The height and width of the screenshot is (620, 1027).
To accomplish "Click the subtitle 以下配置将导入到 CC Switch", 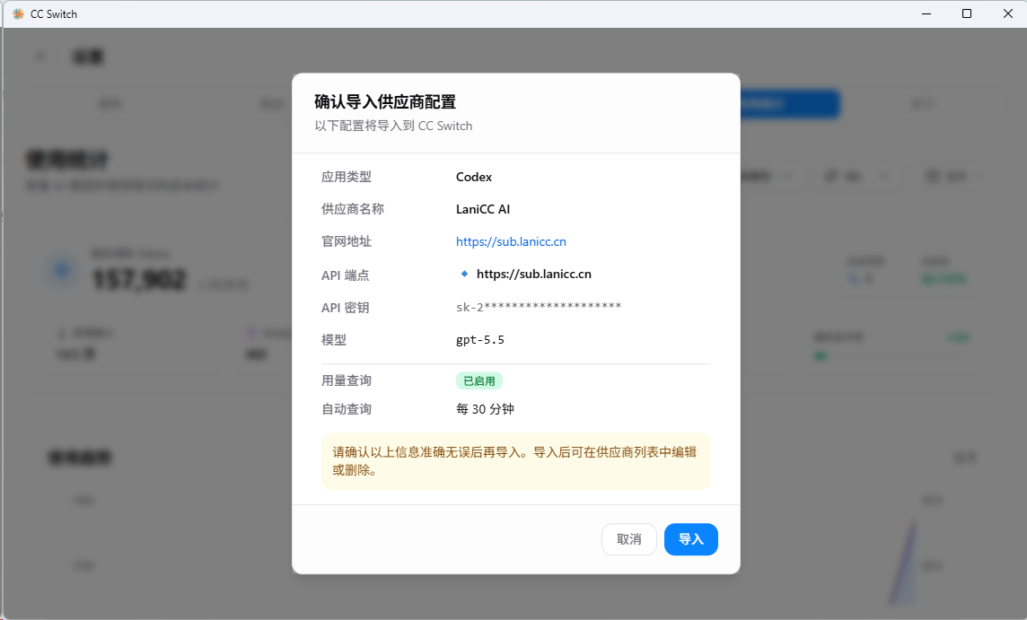I will (393, 126).
